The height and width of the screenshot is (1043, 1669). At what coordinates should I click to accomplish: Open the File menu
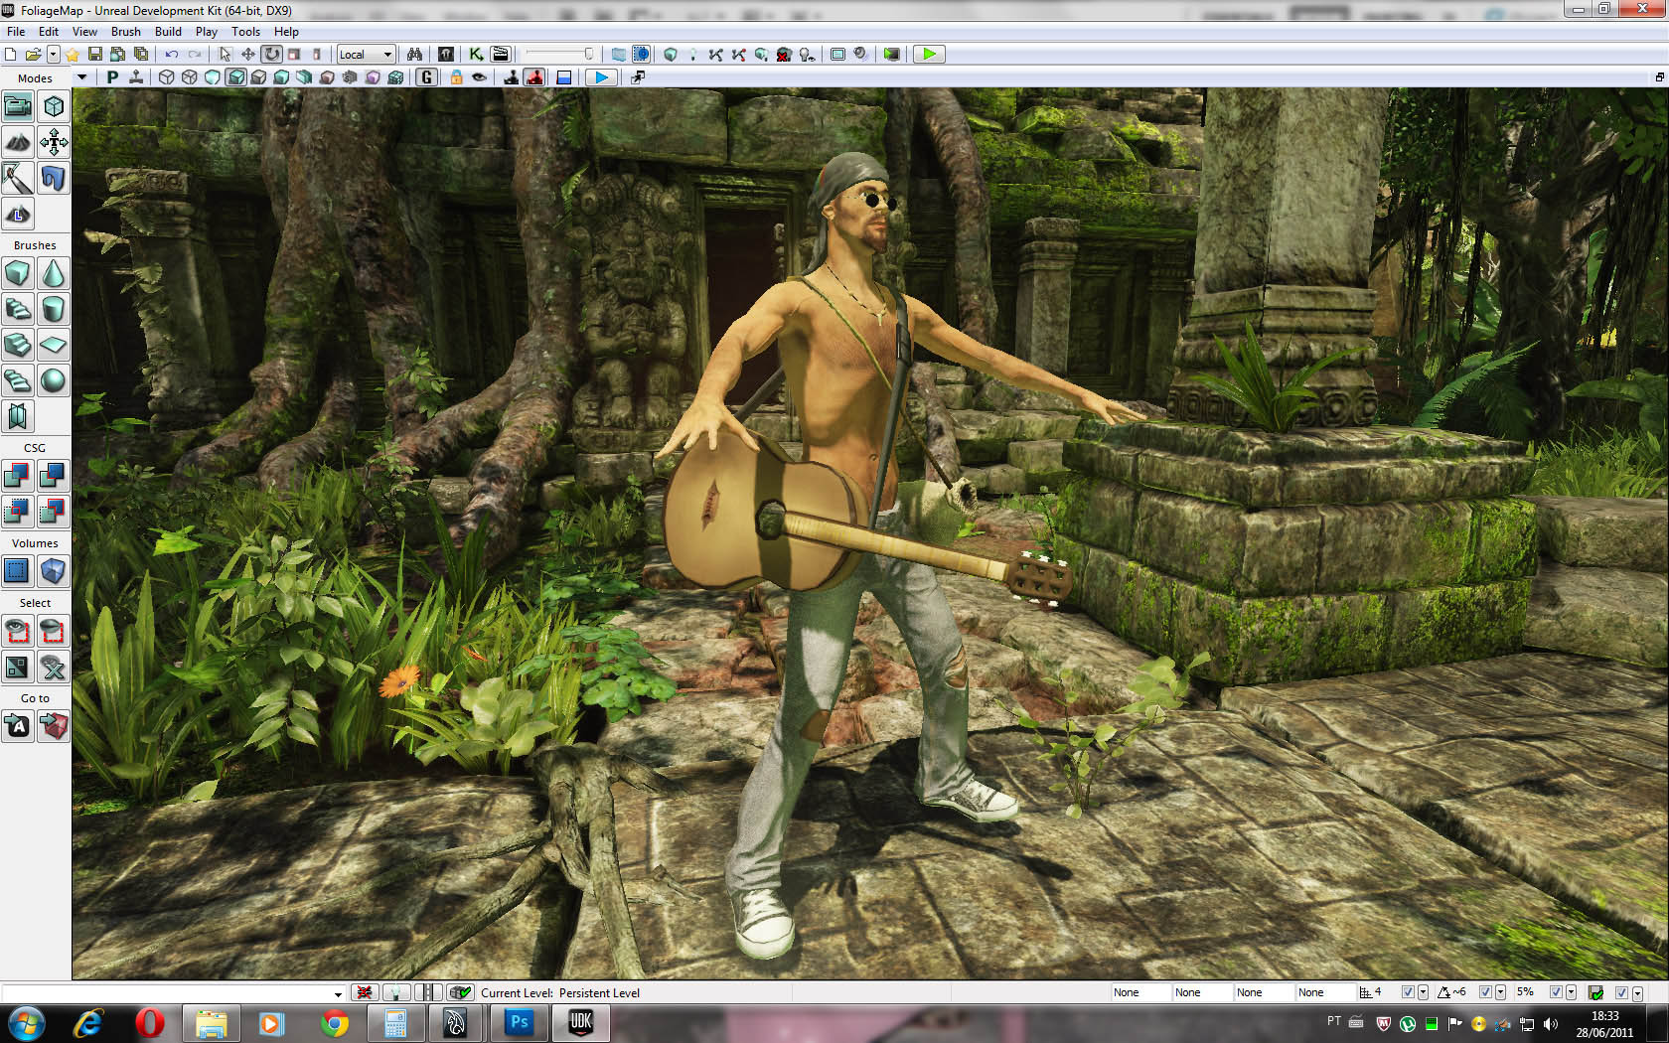coord(16,32)
